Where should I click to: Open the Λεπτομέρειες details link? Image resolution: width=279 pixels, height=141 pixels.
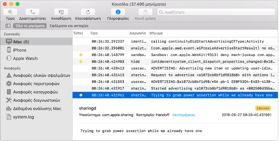(184, 115)
